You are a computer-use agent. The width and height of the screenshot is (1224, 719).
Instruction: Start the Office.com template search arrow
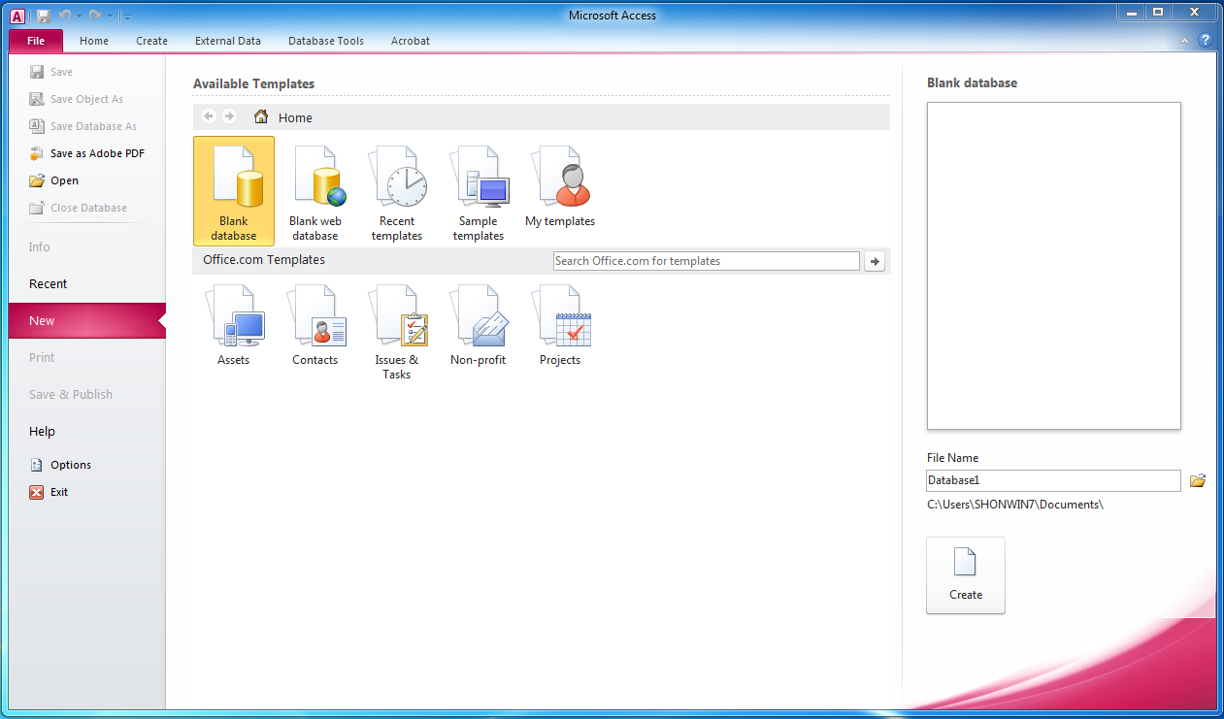pyautogui.click(x=875, y=261)
